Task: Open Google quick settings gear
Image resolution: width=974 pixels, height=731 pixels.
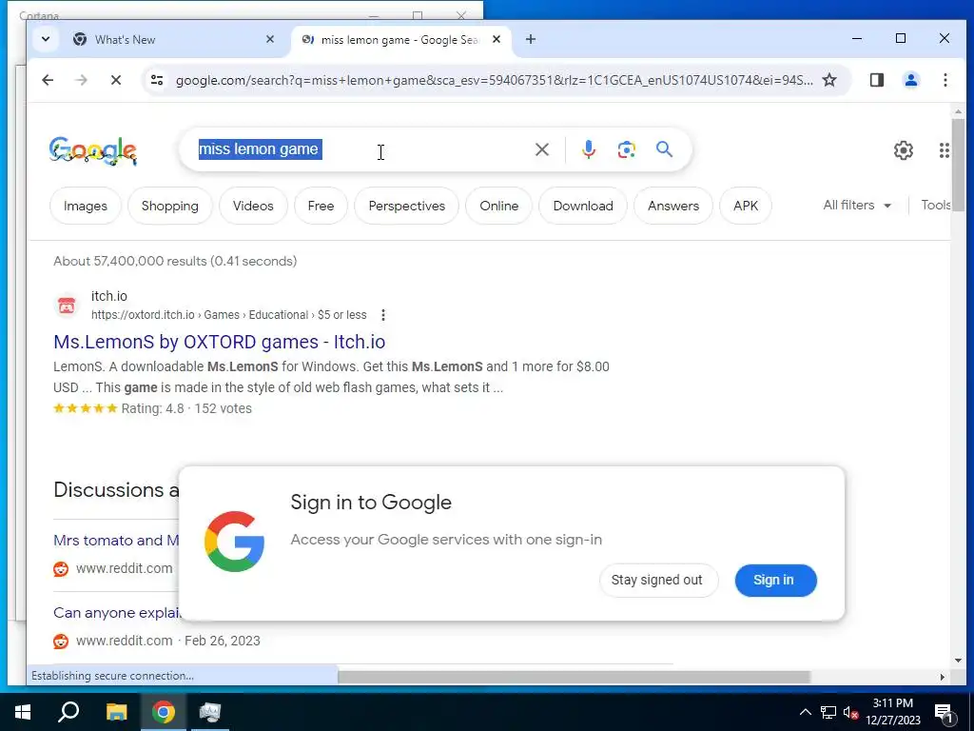Action: 904,150
